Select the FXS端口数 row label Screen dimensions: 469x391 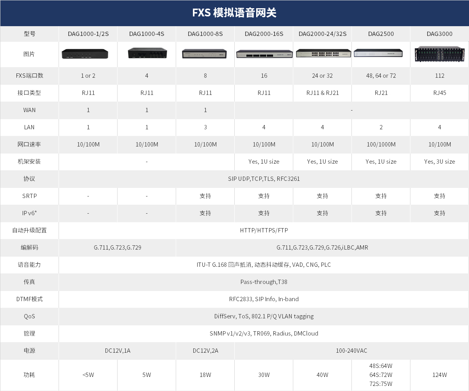29,76
